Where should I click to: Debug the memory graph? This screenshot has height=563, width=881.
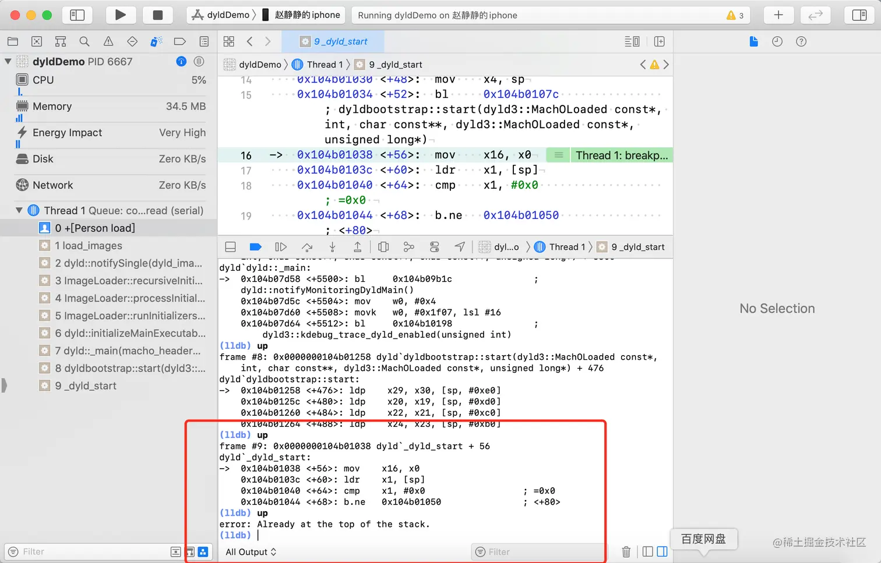click(409, 247)
